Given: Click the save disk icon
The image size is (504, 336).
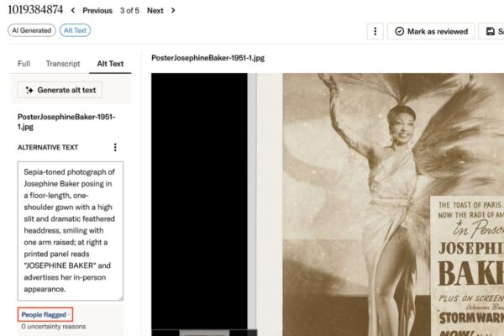Looking at the screenshot, I should coord(491,31).
